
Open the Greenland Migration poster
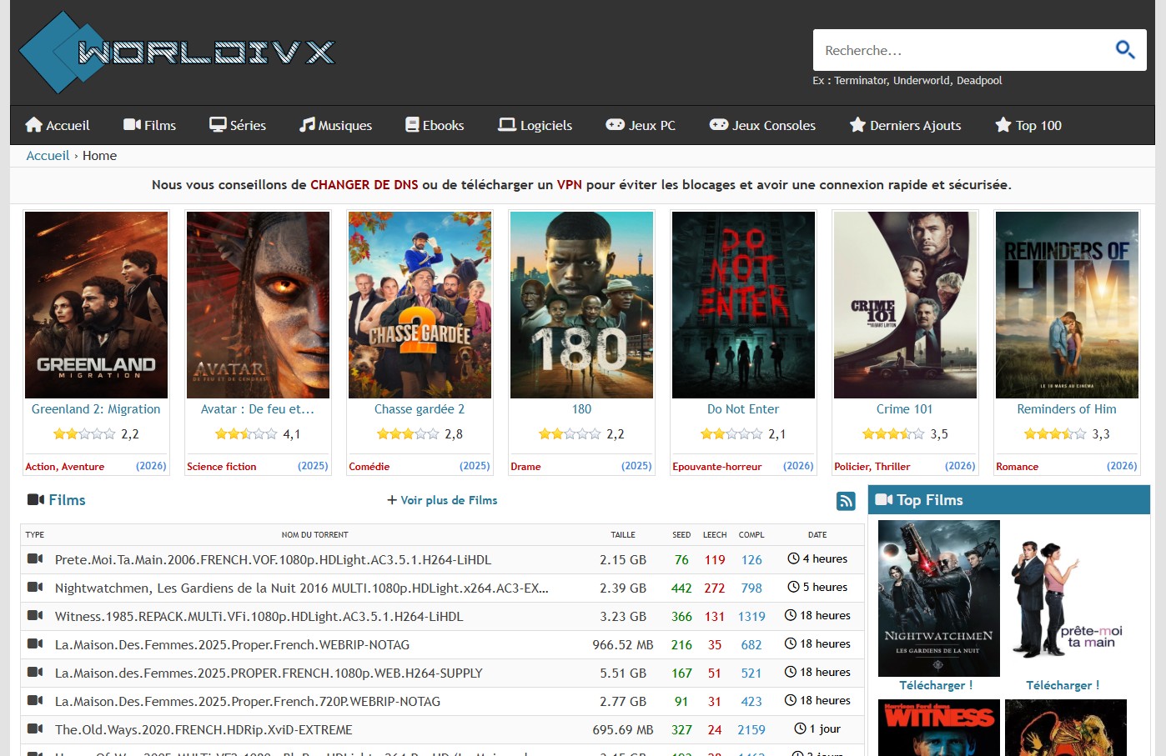point(96,305)
